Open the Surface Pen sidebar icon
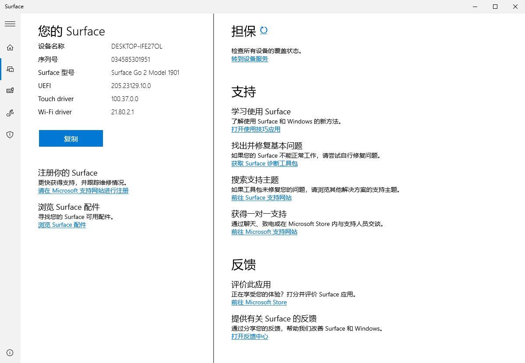This screenshot has height=363, width=525. pyautogui.click(x=10, y=113)
